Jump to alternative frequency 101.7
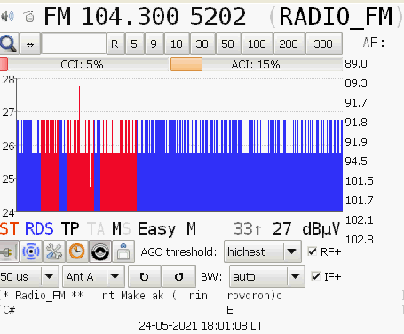This screenshot has width=404, height=334. pos(360,201)
